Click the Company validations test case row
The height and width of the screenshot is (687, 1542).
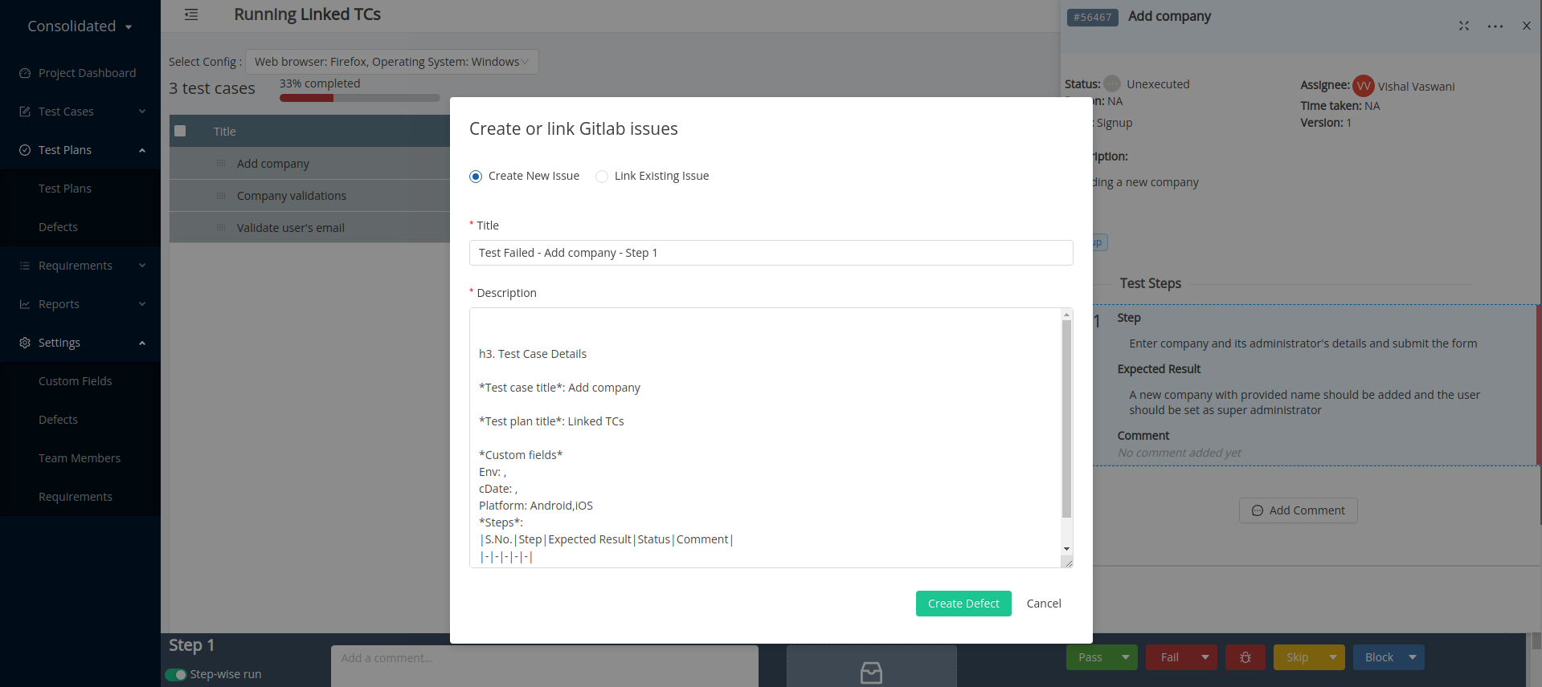(x=309, y=196)
